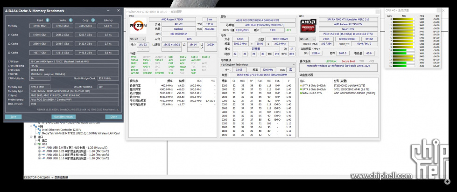Click green status icon for INTEL SSD
This screenshot has width=457, height=192.
point(301,89)
